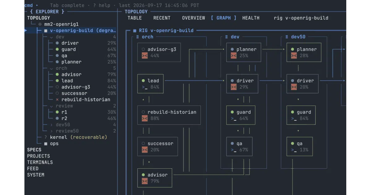Click the x status icon beside rebuild-historian

click(x=57, y=100)
